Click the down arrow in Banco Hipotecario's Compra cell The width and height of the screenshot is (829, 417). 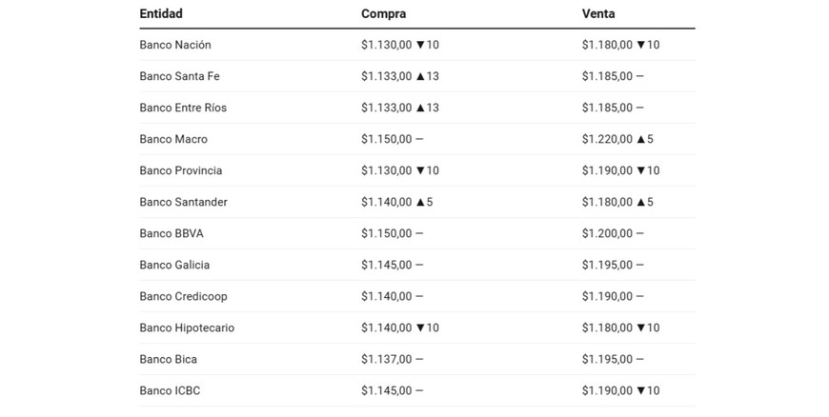pos(420,328)
